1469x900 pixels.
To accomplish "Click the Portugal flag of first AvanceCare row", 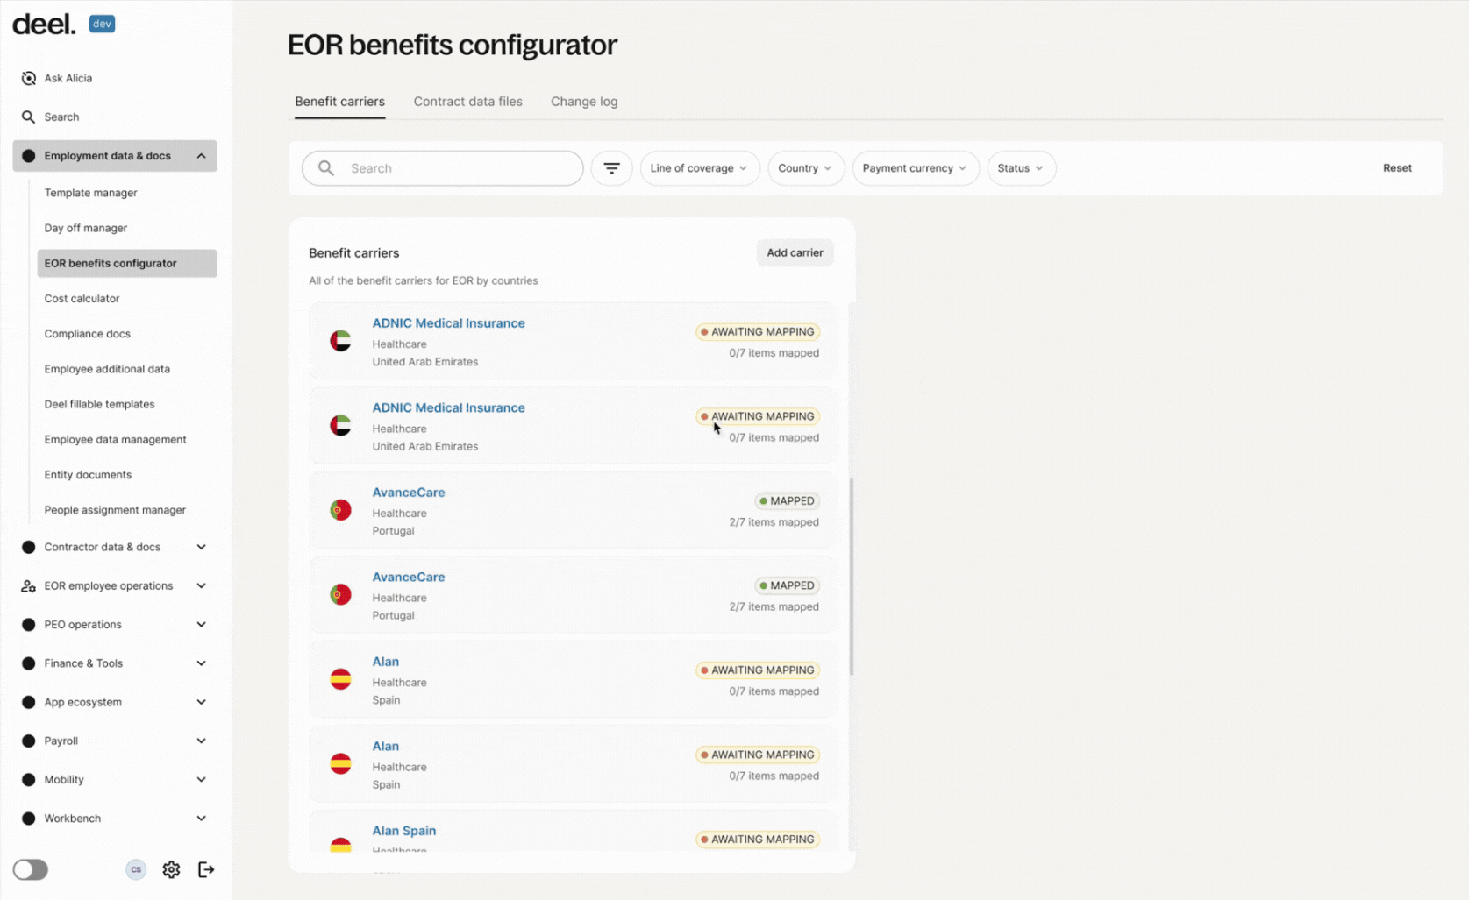I will (x=340, y=510).
